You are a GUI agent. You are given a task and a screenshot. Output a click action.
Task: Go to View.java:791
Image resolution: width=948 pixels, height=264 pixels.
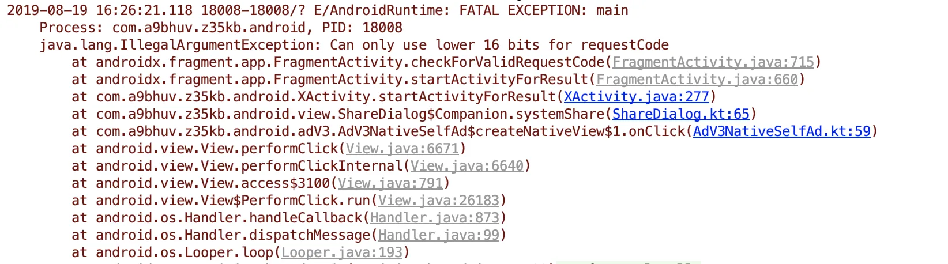click(x=390, y=183)
